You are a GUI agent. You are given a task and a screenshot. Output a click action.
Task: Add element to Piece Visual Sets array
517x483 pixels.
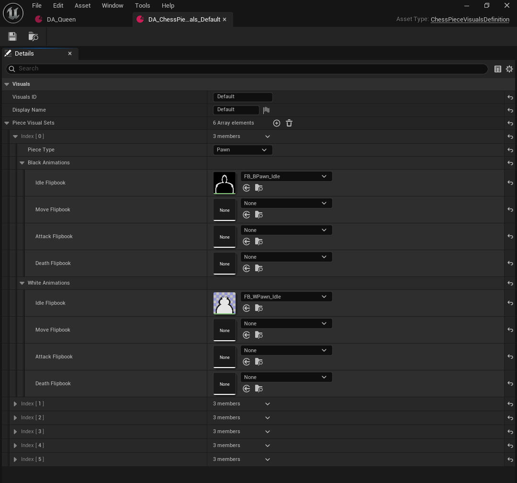(x=277, y=123)
